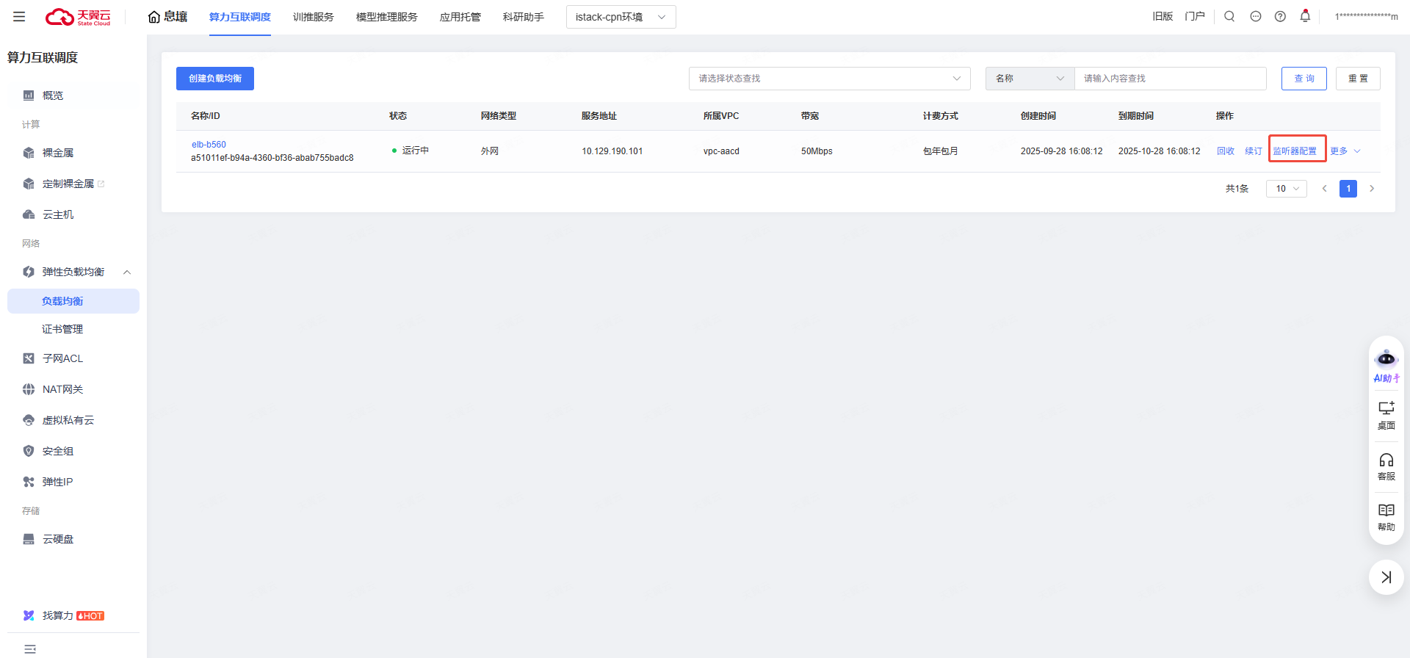Focus the 请输入内容查找 search input

pyautogui.click(x=1170, y=79)
